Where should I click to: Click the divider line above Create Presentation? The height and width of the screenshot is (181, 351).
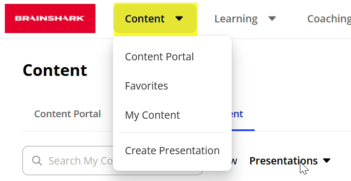(172, 133)
